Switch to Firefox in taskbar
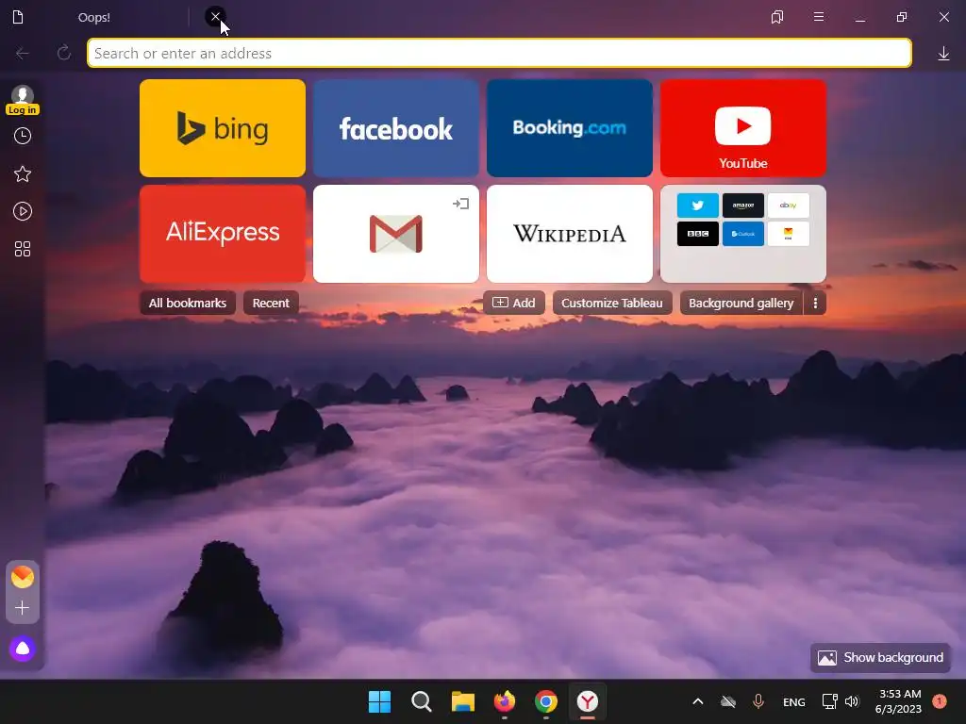The image size is (966, 724). click(505, 701)
